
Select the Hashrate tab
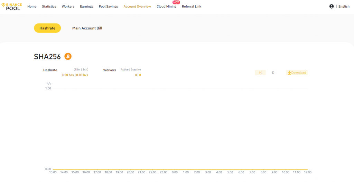click(47, 28)
